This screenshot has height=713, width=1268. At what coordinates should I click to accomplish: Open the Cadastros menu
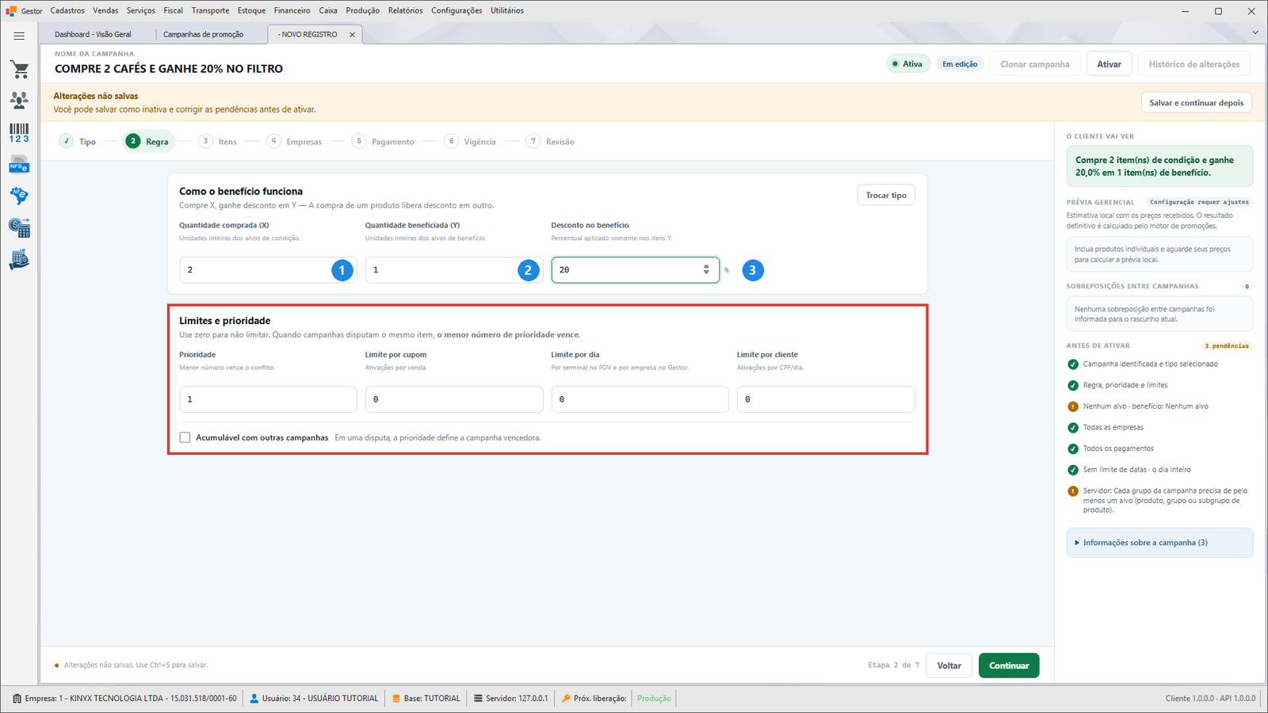[67, 10]
